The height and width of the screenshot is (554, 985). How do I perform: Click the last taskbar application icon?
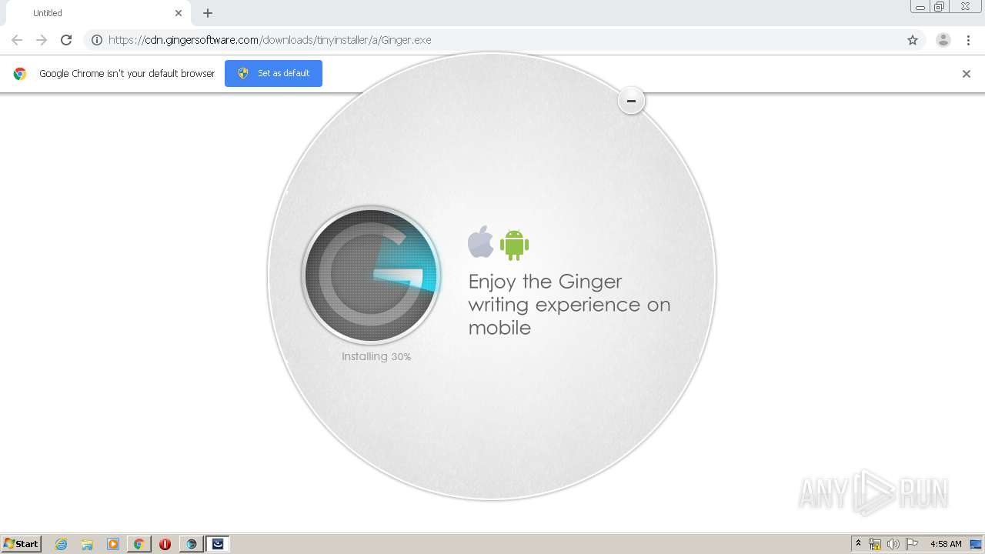218,544
